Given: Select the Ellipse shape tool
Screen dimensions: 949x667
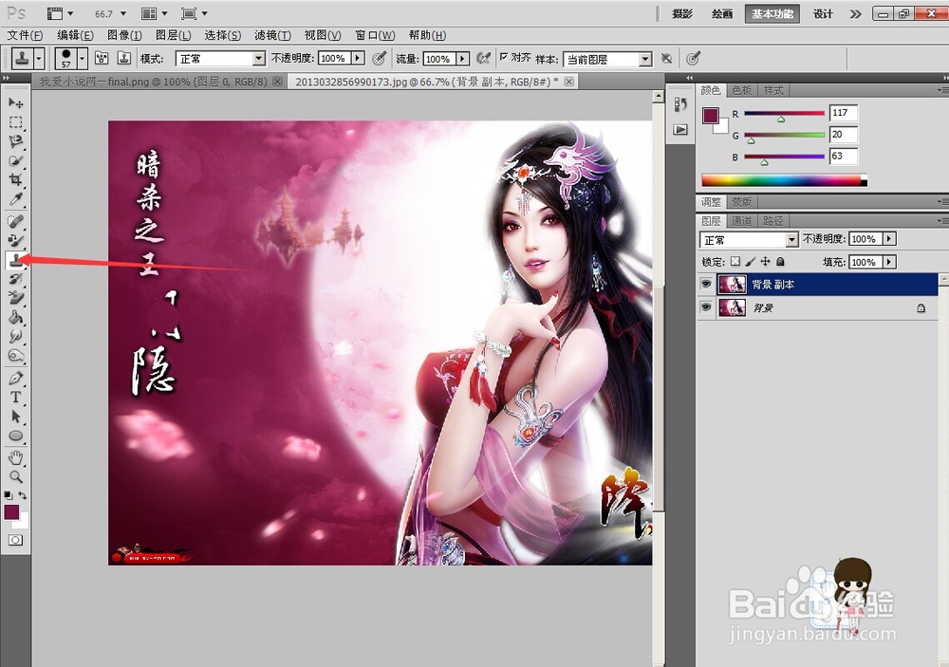Looking at the screenshot, I should [16, 435].
